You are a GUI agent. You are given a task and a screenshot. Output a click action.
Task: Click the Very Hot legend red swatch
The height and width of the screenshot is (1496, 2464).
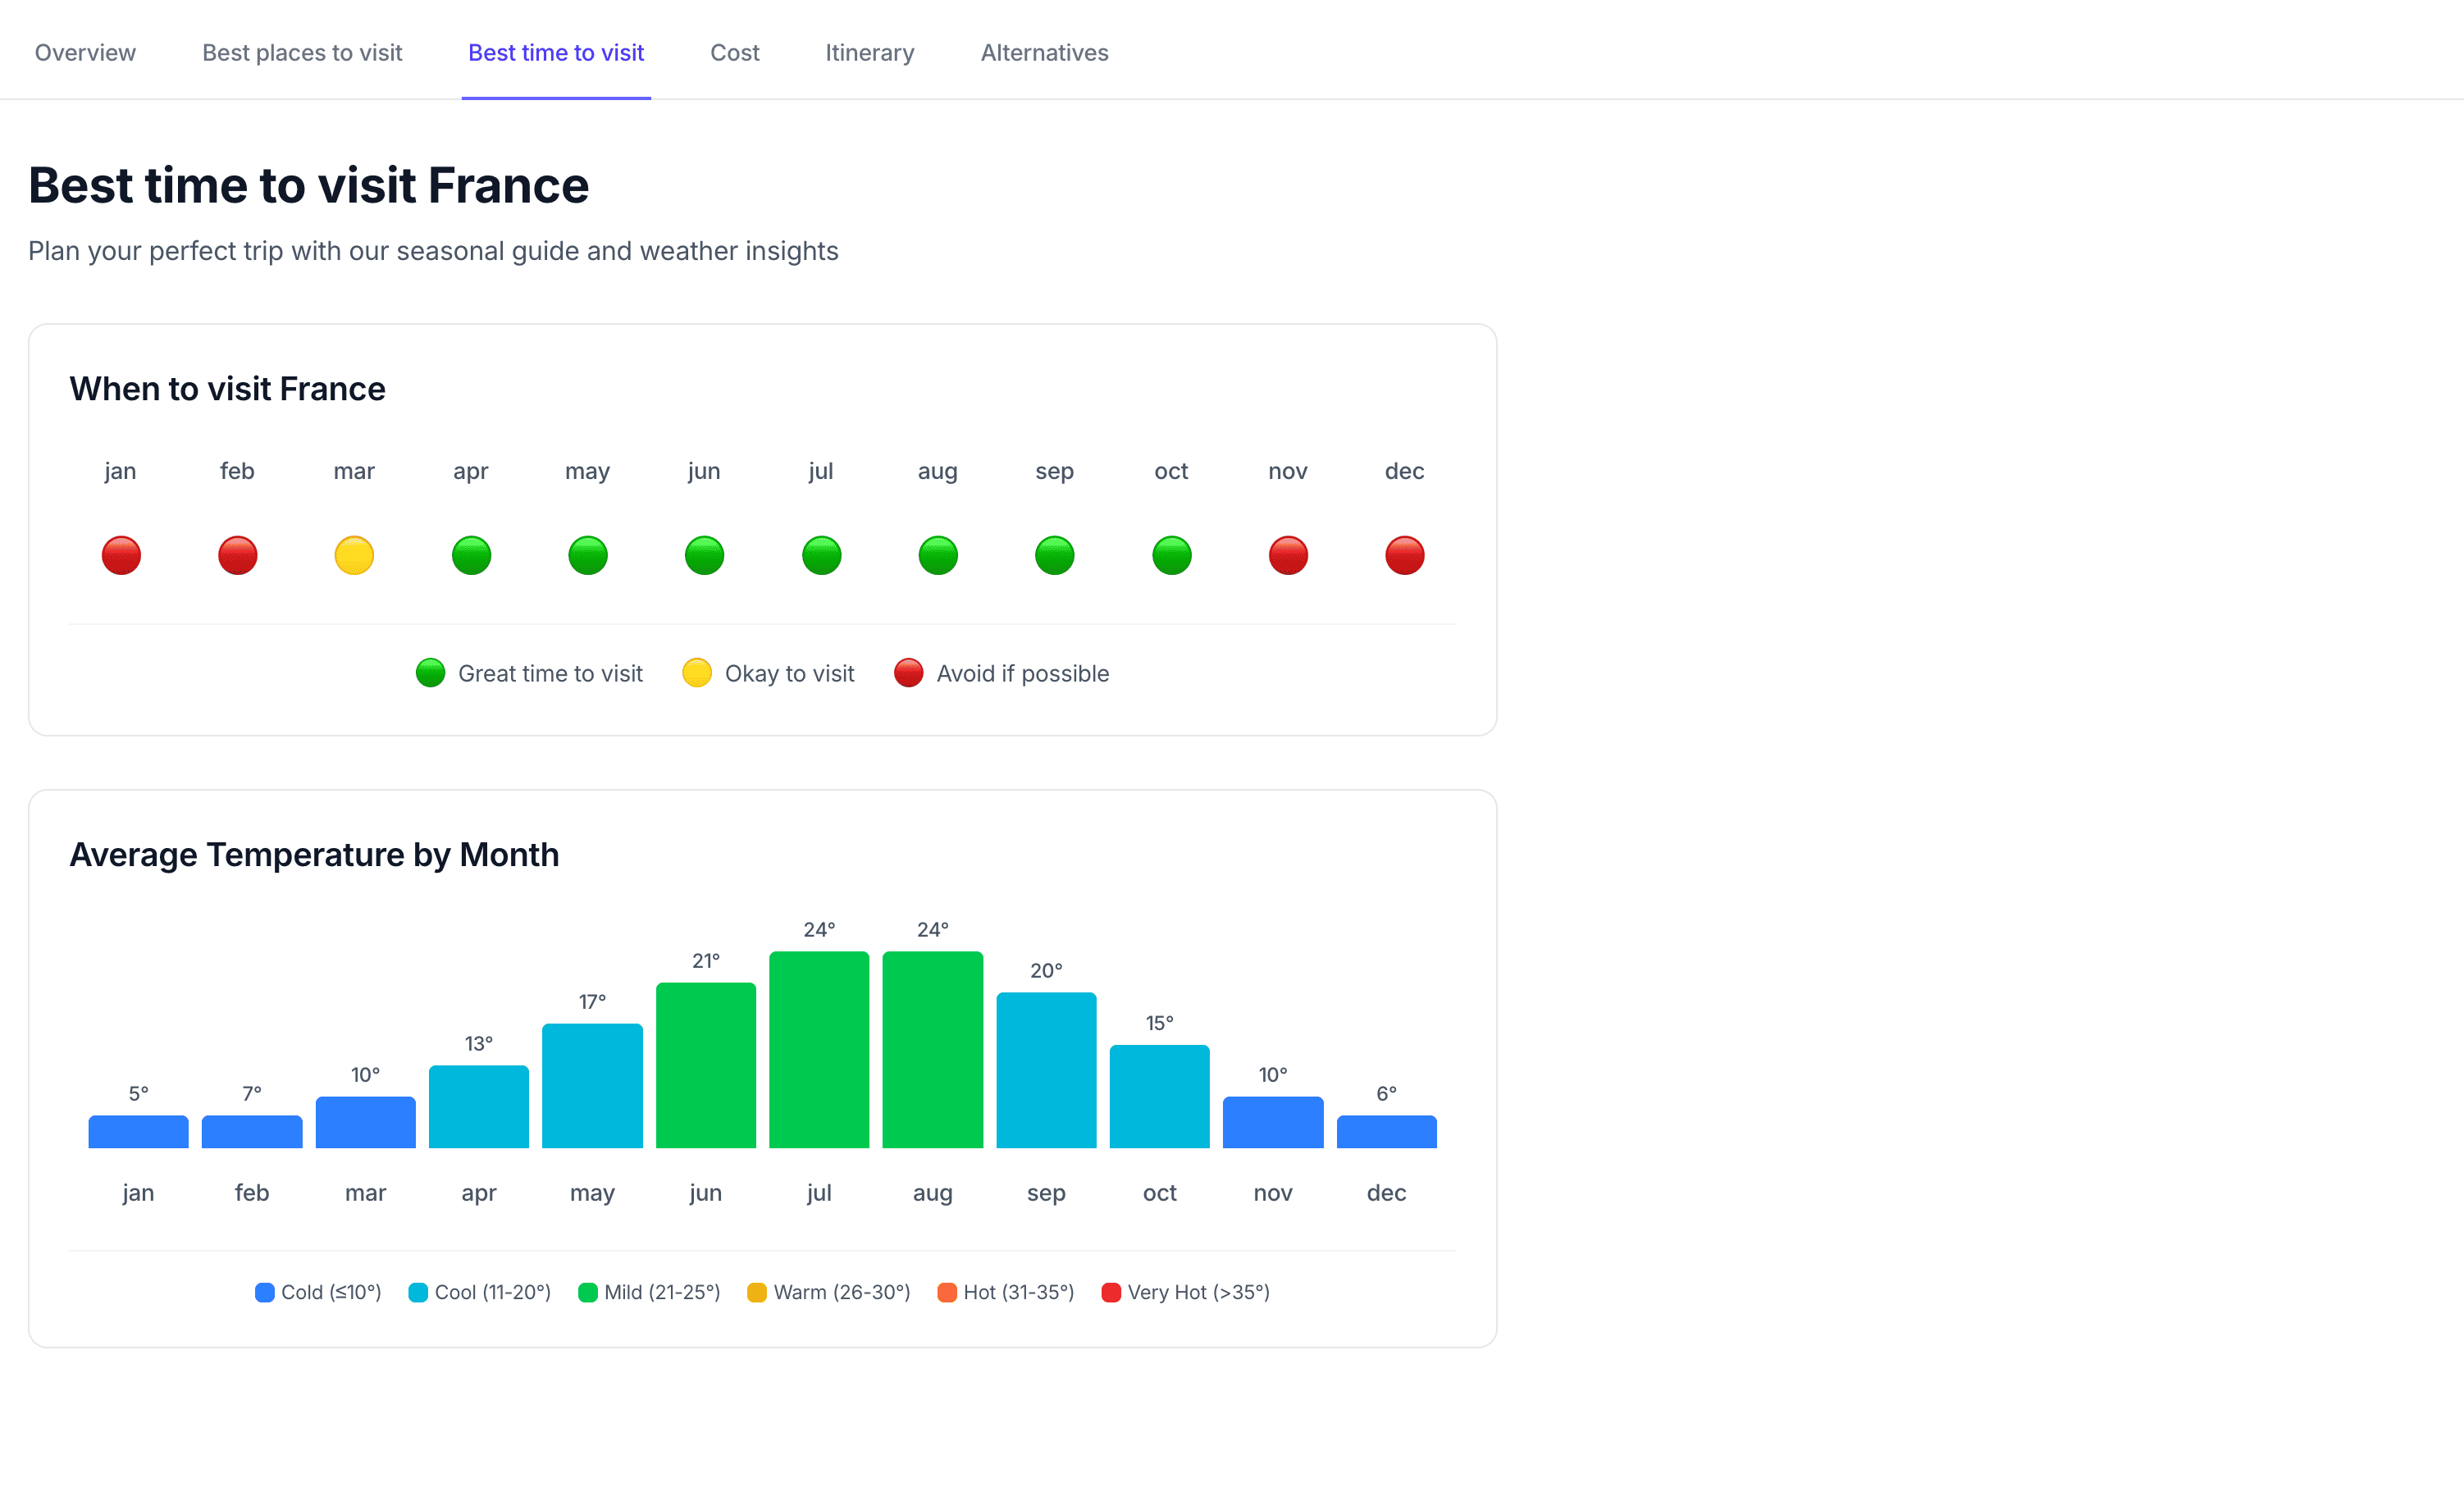(1110, 1292)
